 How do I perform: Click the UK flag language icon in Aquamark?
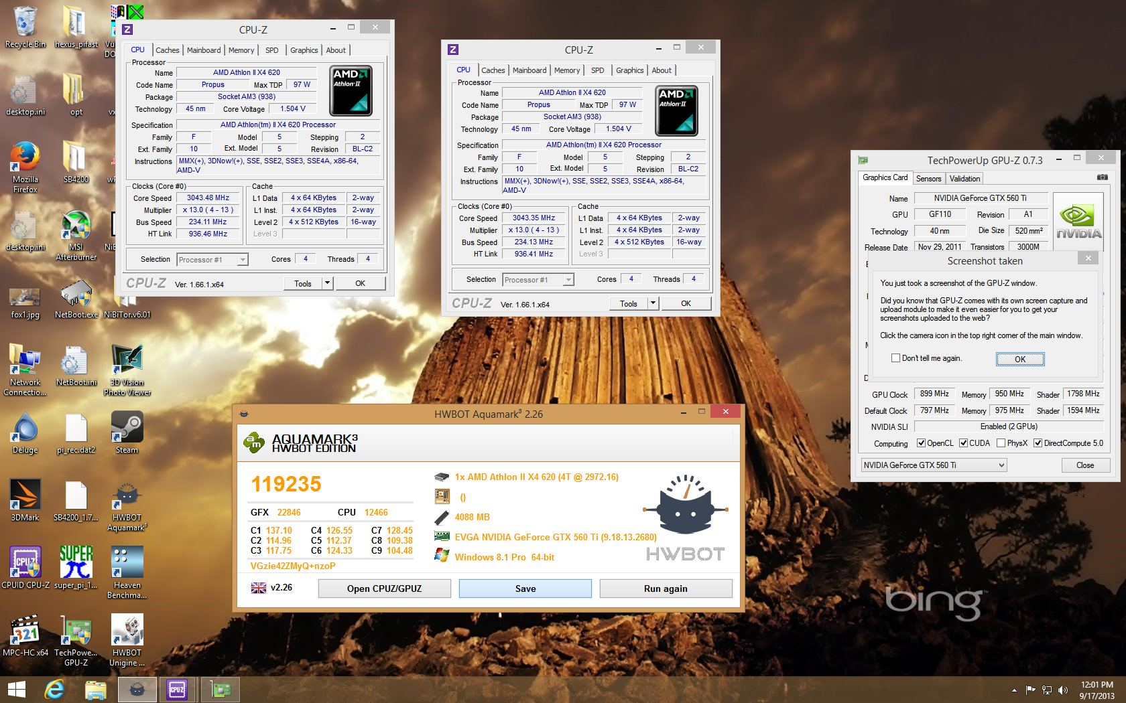click(x=259, y=588)
